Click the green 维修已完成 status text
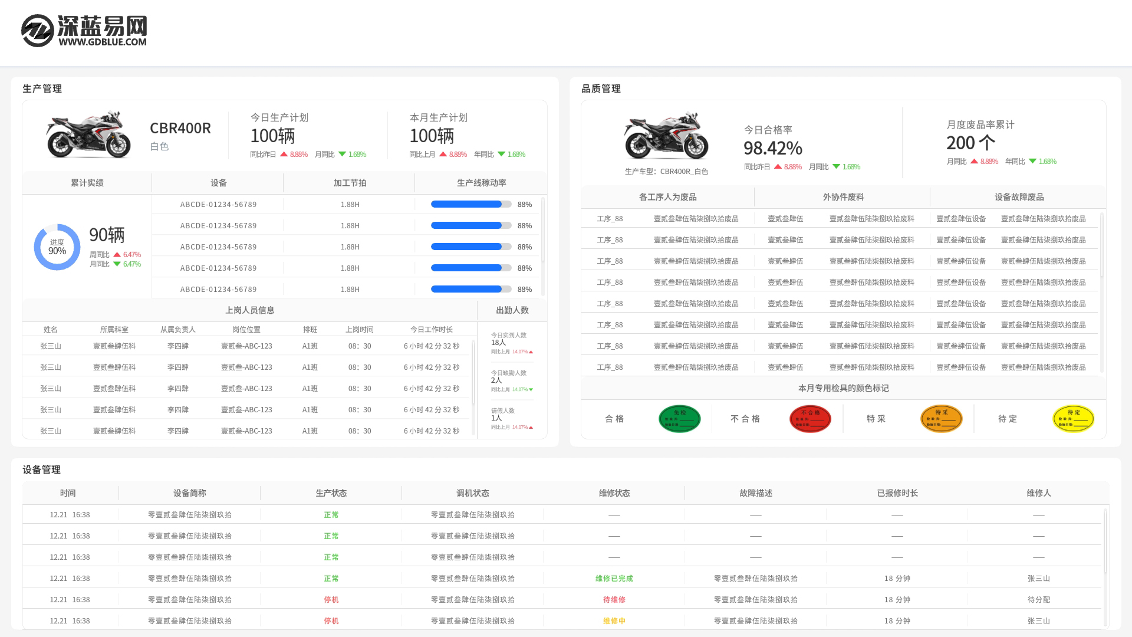The image size is (1132, 637). coord(613,578)
